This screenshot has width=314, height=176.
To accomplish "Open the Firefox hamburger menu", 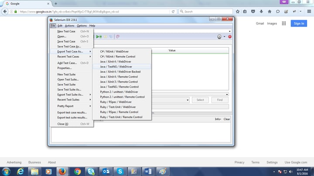I will pos(309,12).
